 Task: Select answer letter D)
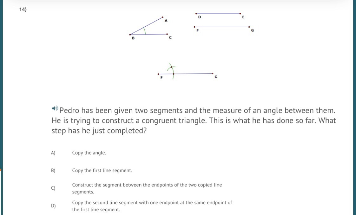[53, 206]
